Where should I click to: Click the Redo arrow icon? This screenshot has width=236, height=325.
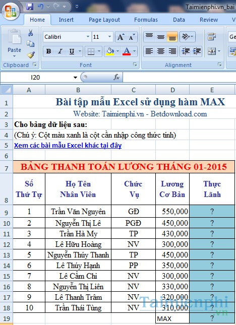click(56, 7)
